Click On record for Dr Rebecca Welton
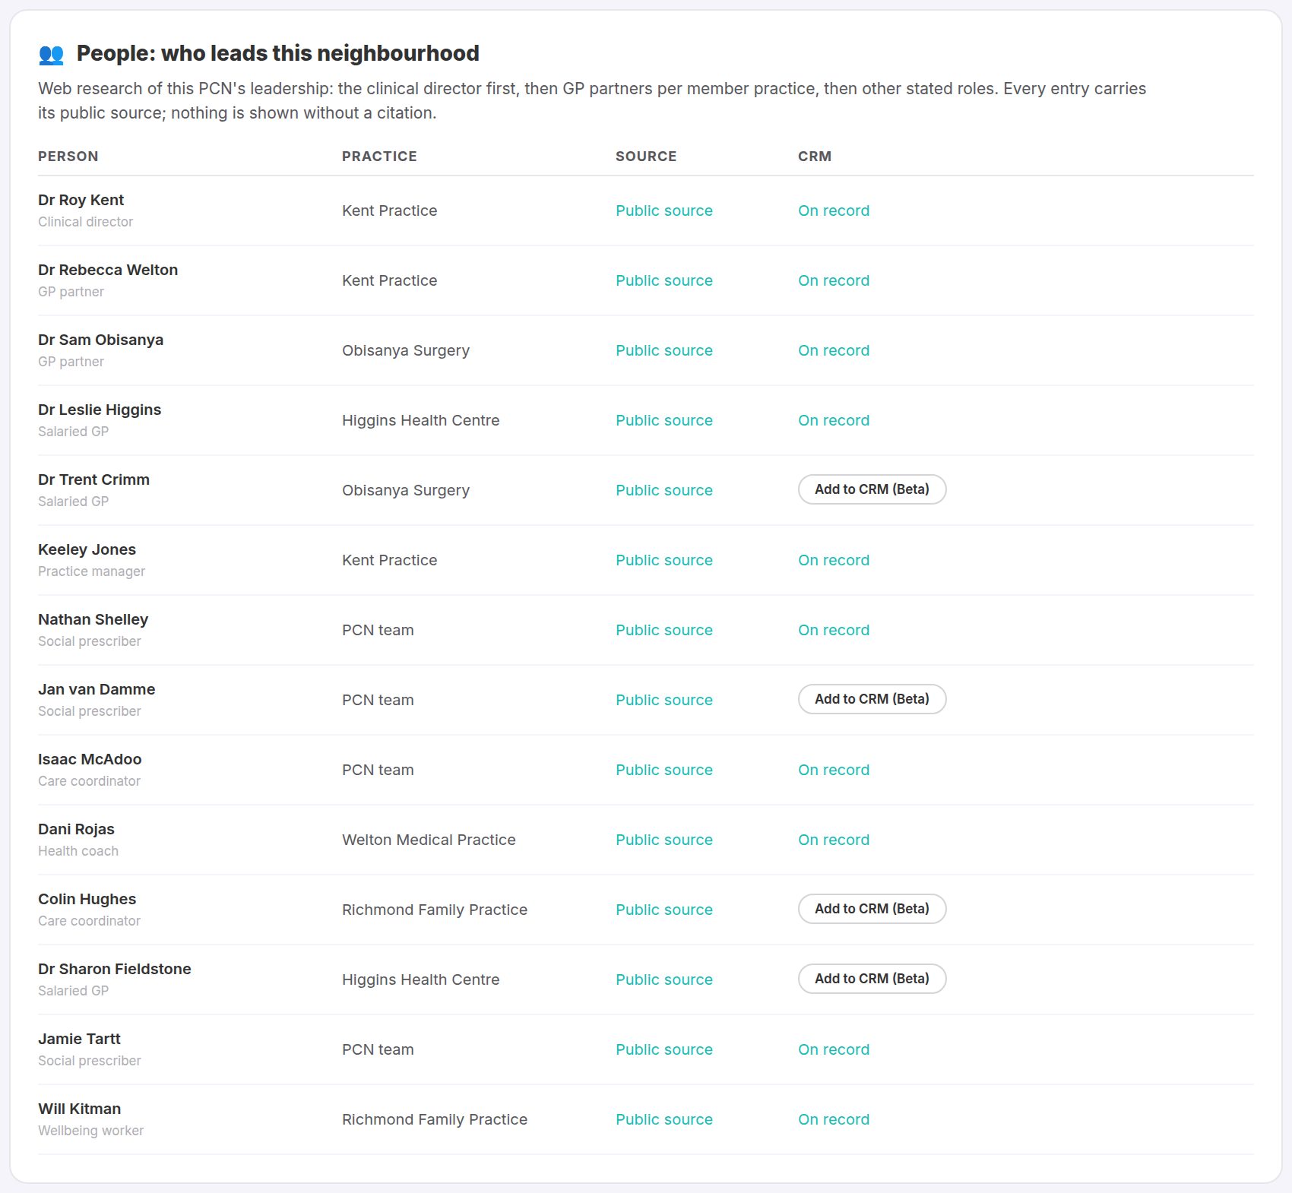 coord(834,280)
